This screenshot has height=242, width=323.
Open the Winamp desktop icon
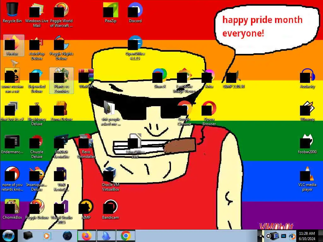click(307, 111)
